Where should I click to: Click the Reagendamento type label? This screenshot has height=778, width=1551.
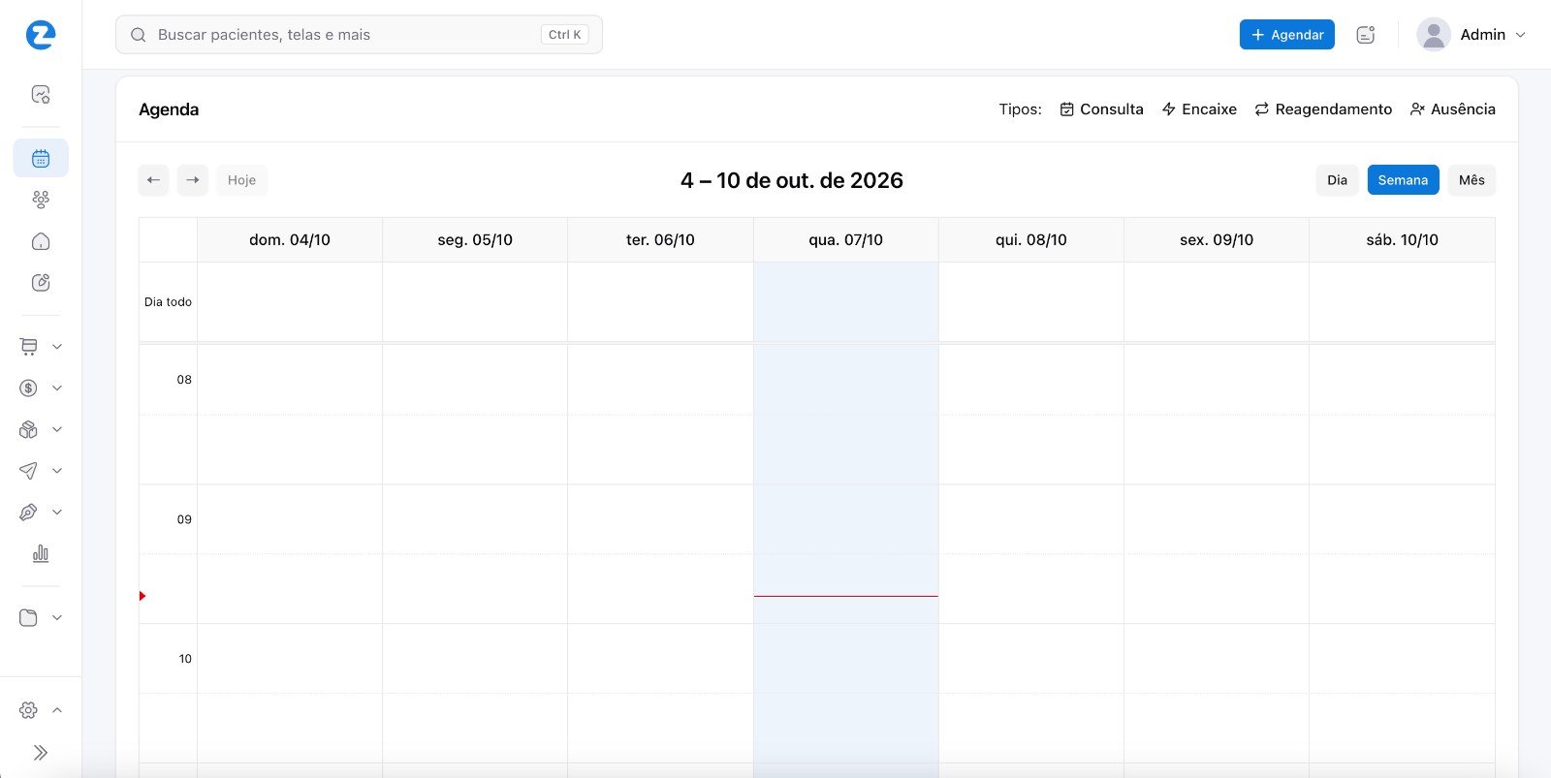click(x=1323, y=109)
